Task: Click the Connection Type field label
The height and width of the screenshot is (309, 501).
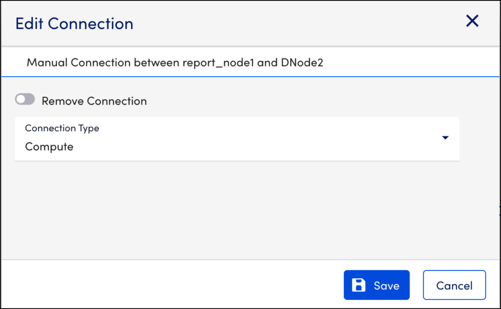Action: 62,129
